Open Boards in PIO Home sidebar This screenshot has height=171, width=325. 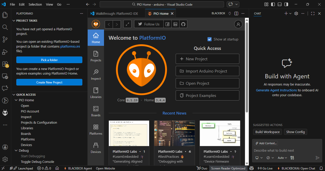pos(96,111)
